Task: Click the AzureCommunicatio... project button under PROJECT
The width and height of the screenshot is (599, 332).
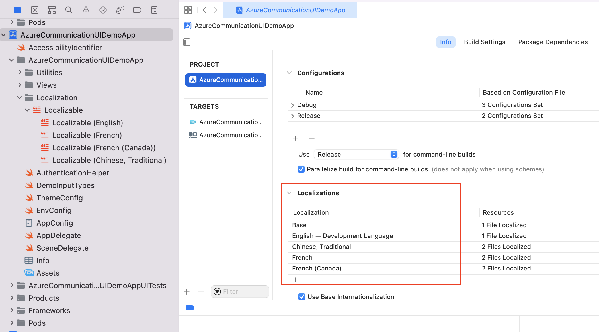Action: 226,80
